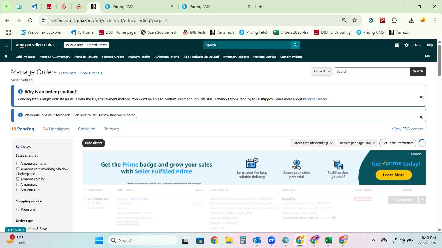Select the Premium shipping service radio
Image resolution: width=442 pixels, height=248 pixels.
[18, 209]
